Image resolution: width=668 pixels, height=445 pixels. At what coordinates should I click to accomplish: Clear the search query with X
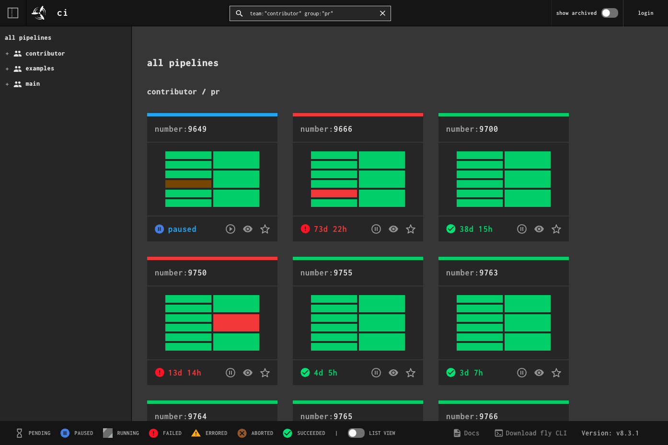tap(382, 13)
